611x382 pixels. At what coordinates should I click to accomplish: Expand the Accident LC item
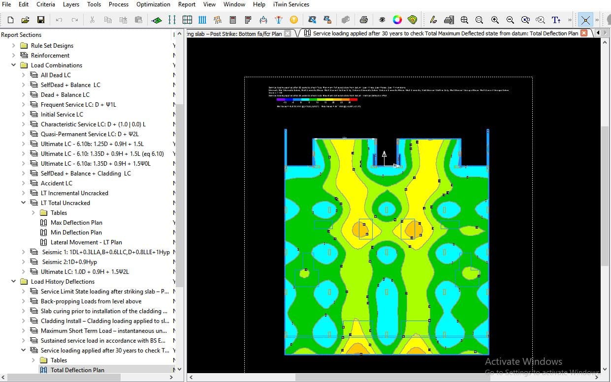click(23, 183)
